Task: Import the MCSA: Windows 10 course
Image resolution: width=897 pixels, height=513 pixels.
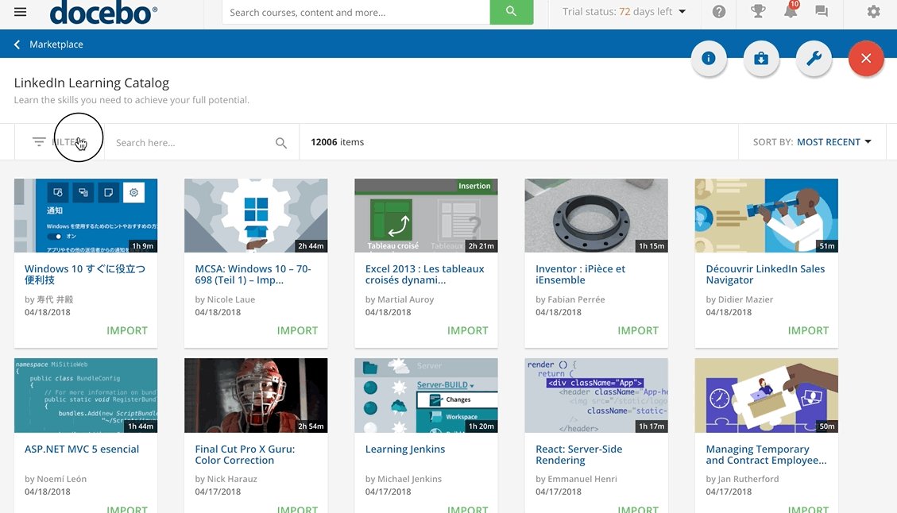Action: pos(297,330)
